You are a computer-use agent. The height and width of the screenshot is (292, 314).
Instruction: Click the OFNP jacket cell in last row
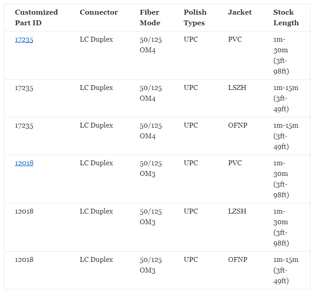pos(238,260)
